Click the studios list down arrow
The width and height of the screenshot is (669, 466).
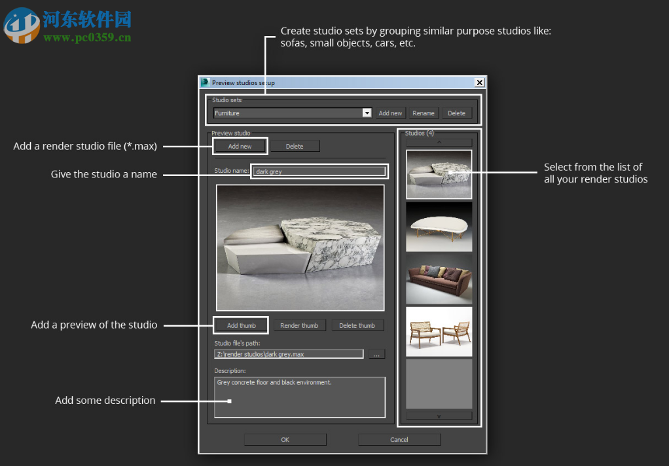coord(439,416)
